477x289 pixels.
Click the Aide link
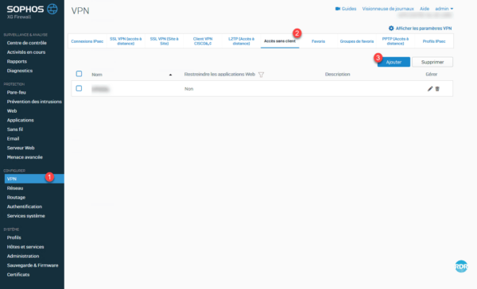pyautogui.click(x=425, y=9)
